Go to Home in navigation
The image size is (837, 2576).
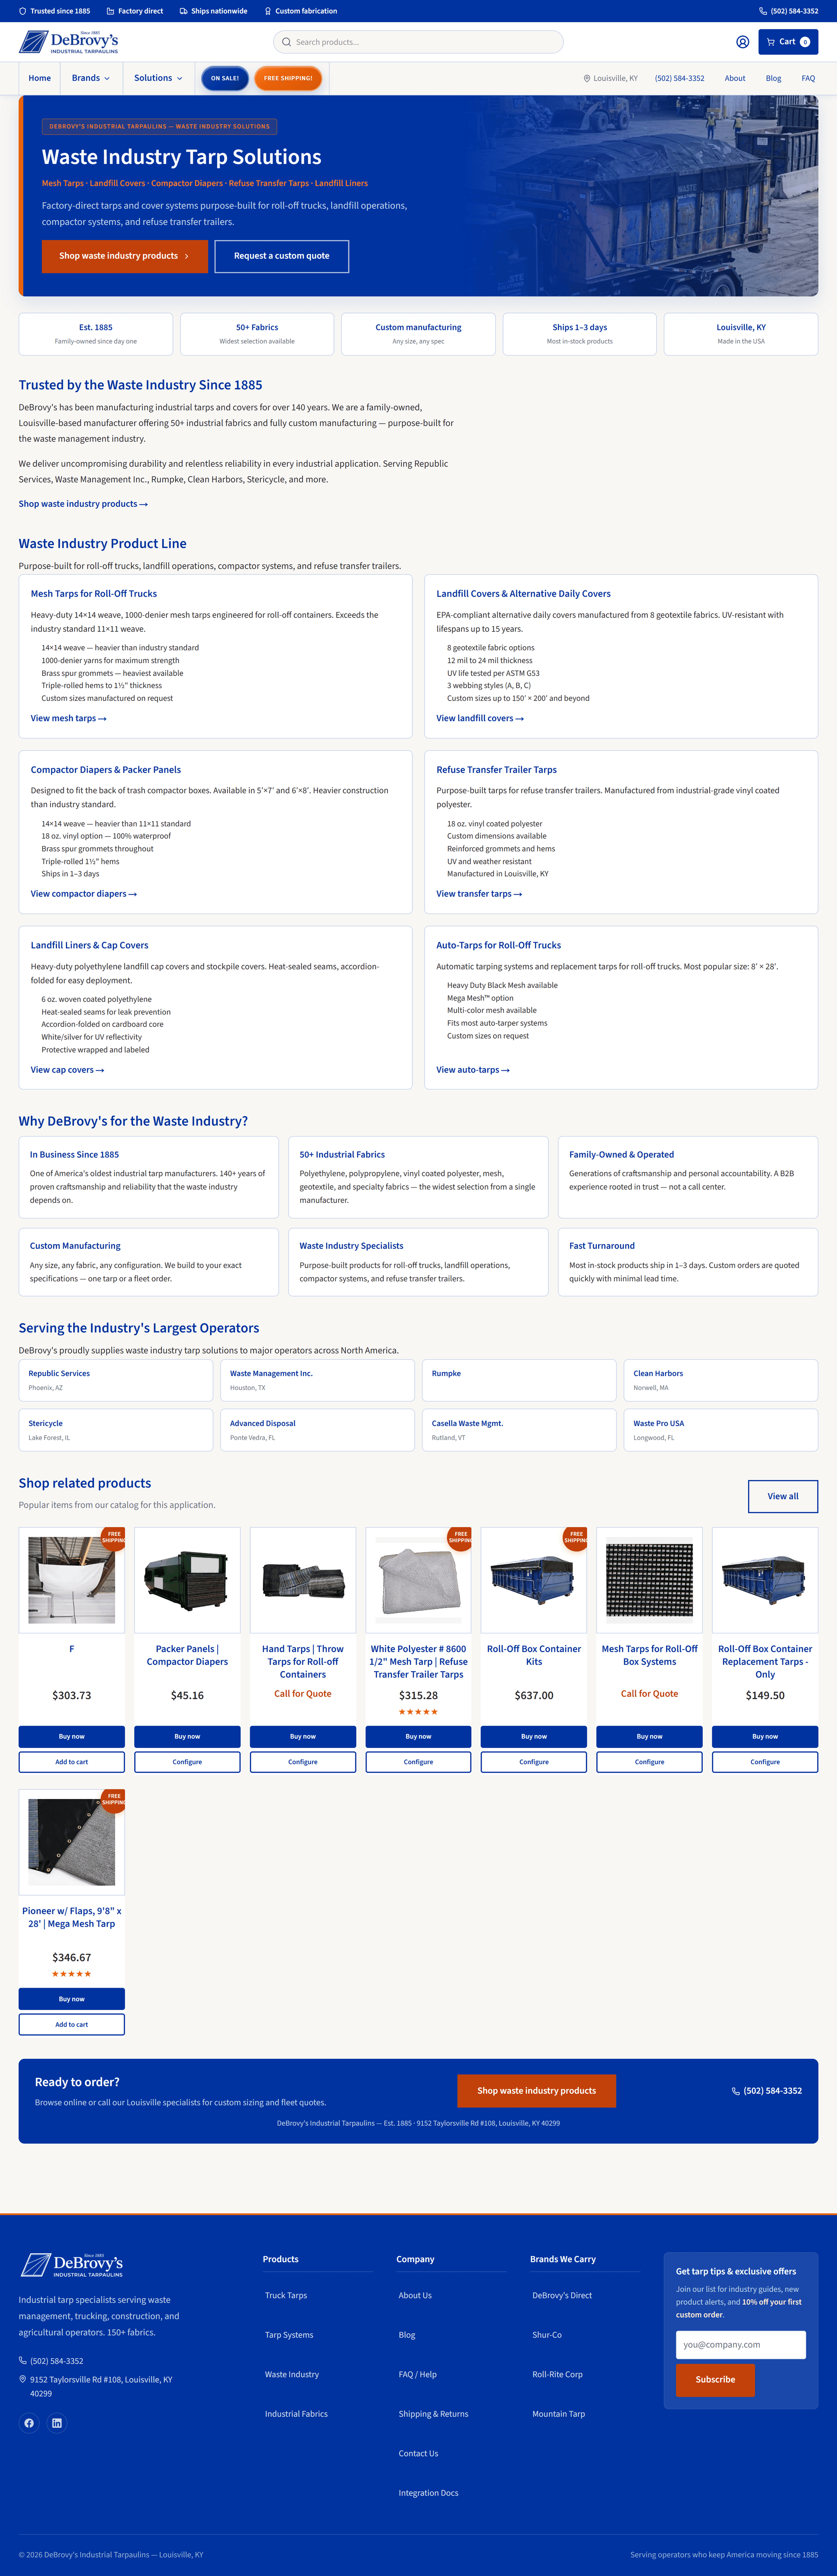click(40, 78)
